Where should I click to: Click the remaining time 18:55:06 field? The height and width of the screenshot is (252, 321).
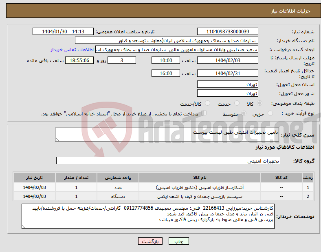pyautogui.click(x=79, y=60)
